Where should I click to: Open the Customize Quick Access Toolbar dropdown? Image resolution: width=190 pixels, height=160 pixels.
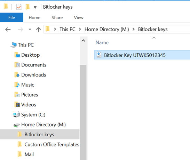[35, 8]
